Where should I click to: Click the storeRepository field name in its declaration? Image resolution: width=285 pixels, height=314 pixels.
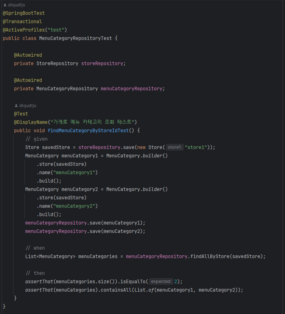click(102, 64)
